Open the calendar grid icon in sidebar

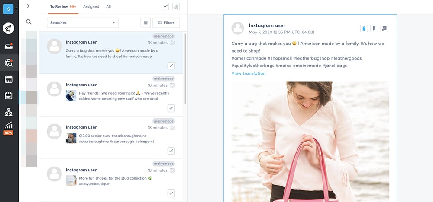pyautogui.click(x=9, y=79)
